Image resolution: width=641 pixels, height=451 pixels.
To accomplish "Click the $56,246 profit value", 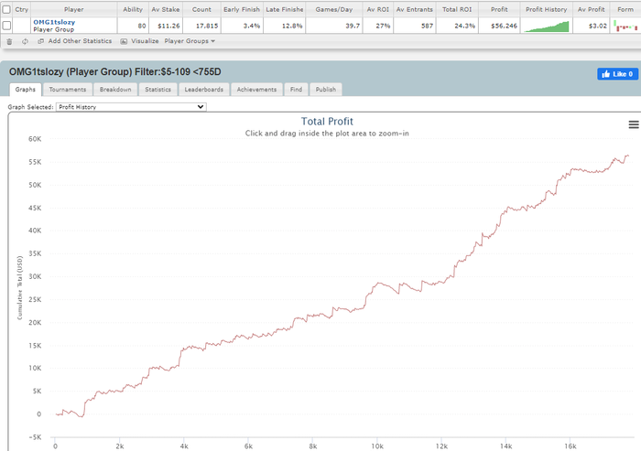I will (504, 26).
